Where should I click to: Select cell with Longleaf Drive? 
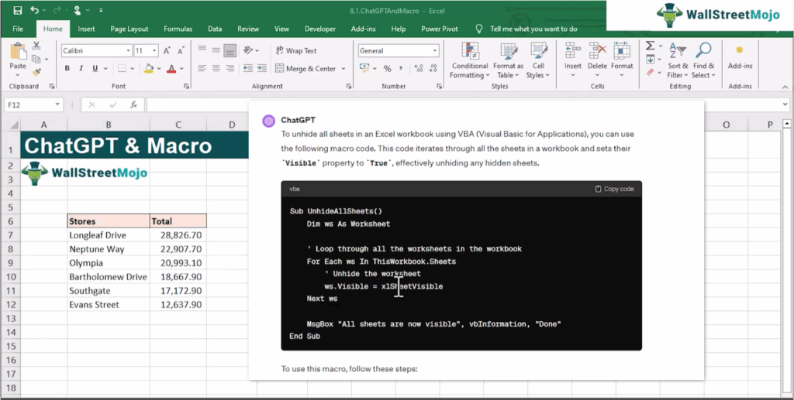(109, 235)
